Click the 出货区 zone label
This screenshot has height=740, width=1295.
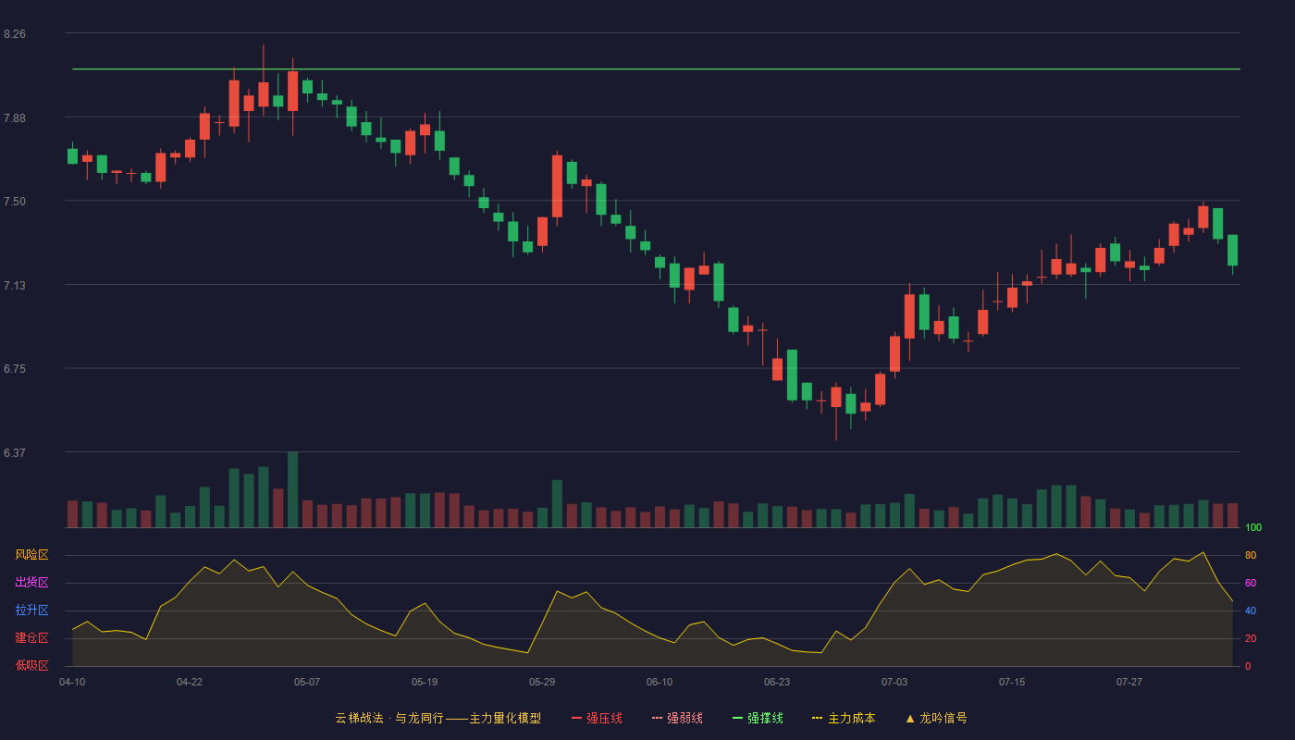pos(32,583)
